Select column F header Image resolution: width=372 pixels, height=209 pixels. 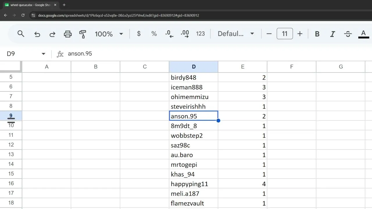pos(291,67)
